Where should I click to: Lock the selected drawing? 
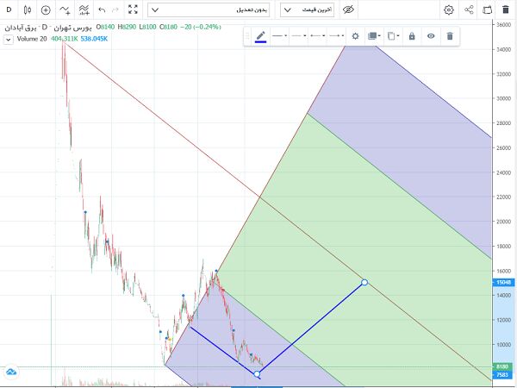[x=411, y=36]
